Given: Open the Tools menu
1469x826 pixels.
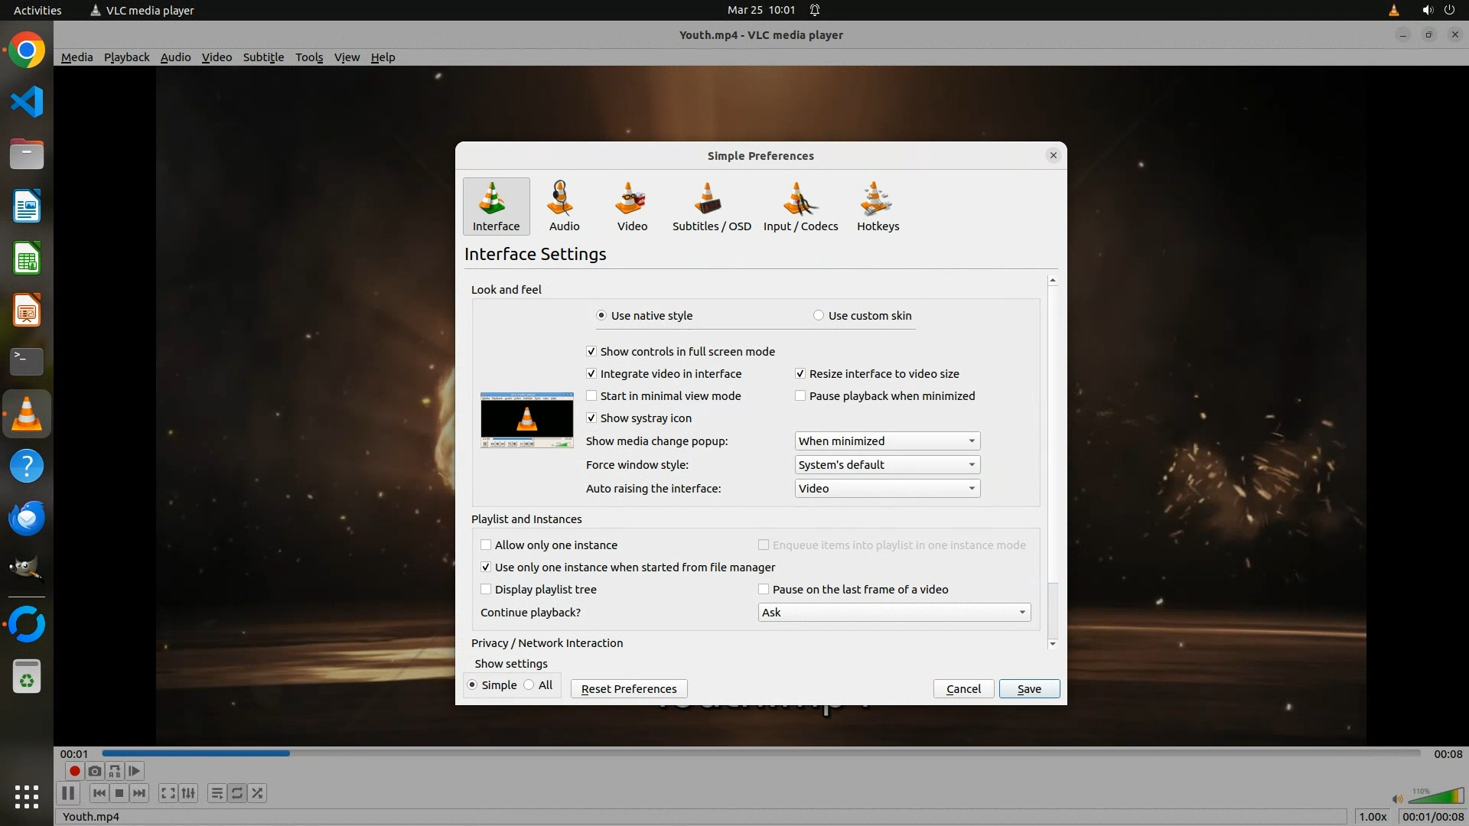Looking at the screenshot, I should (x=308, y=57).
